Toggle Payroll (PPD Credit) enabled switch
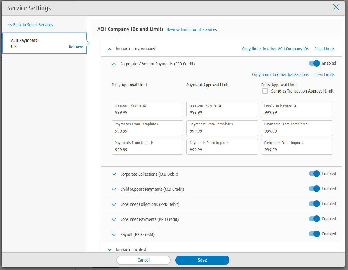This screenshot has width=348, height=270. [314, 234]
